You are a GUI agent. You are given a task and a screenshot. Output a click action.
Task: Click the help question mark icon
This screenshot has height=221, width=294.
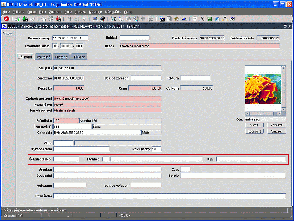coord(232,19)
